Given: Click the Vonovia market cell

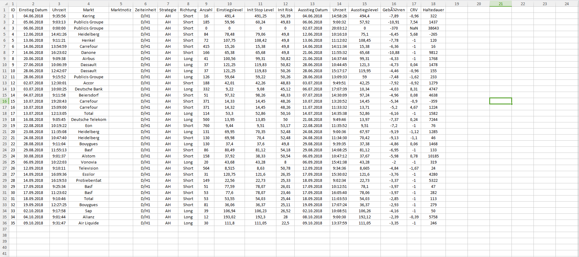Looking at the screenshot, I should pos(89,162).
